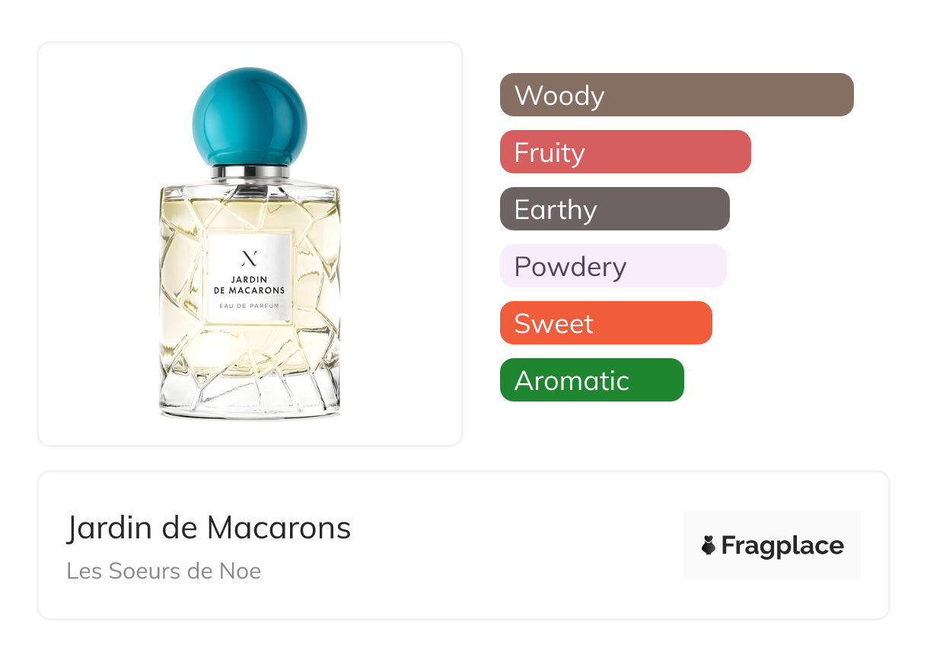Click the Sweet label text
Viewport: 927px width, 657px height.
(554, 323)
